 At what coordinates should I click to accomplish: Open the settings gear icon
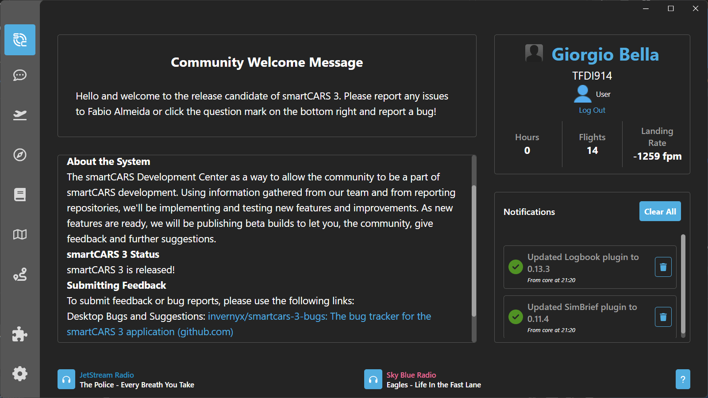click(x=20, y=374)
